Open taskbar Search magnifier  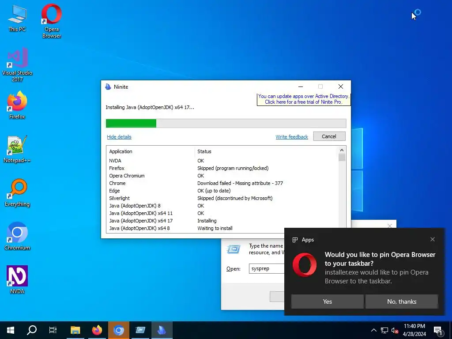(32, 330)
